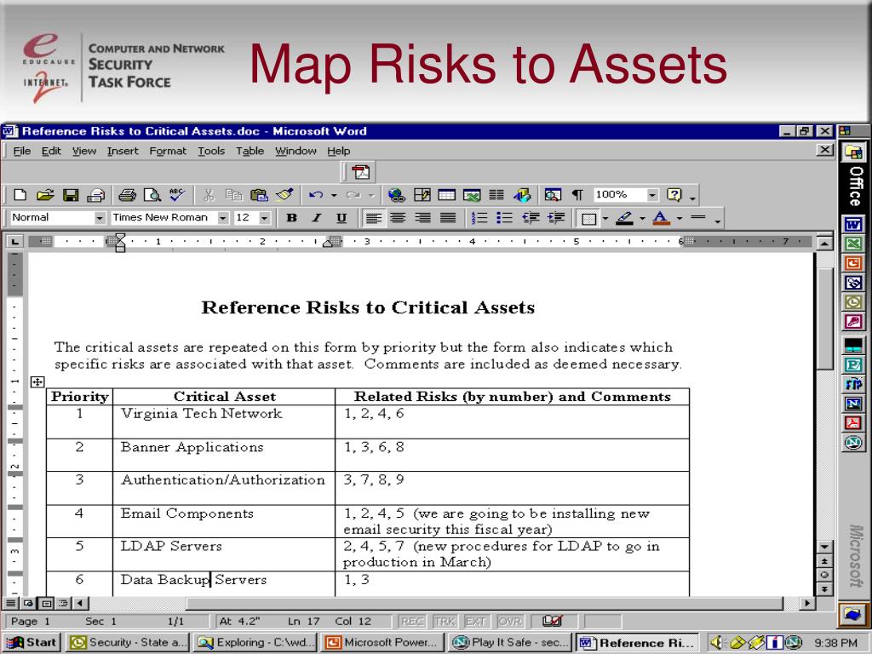The height and width of the screenshot is (654, 872).
Task: Insert a table icon
Action: [446, 195]
